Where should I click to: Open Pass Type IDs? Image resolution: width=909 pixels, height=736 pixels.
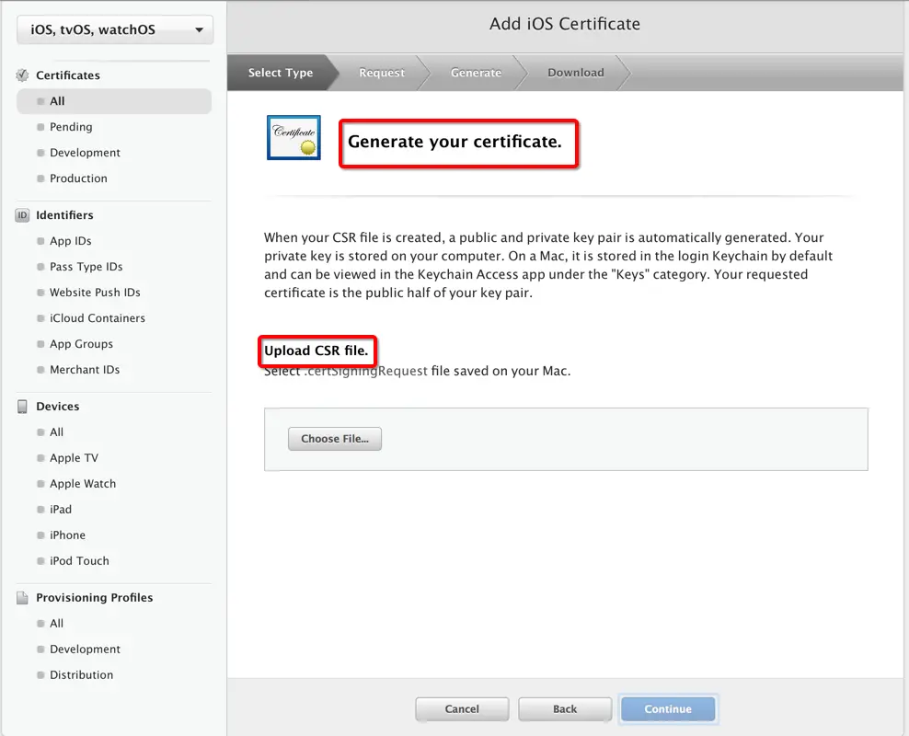[x=86, y=267]
